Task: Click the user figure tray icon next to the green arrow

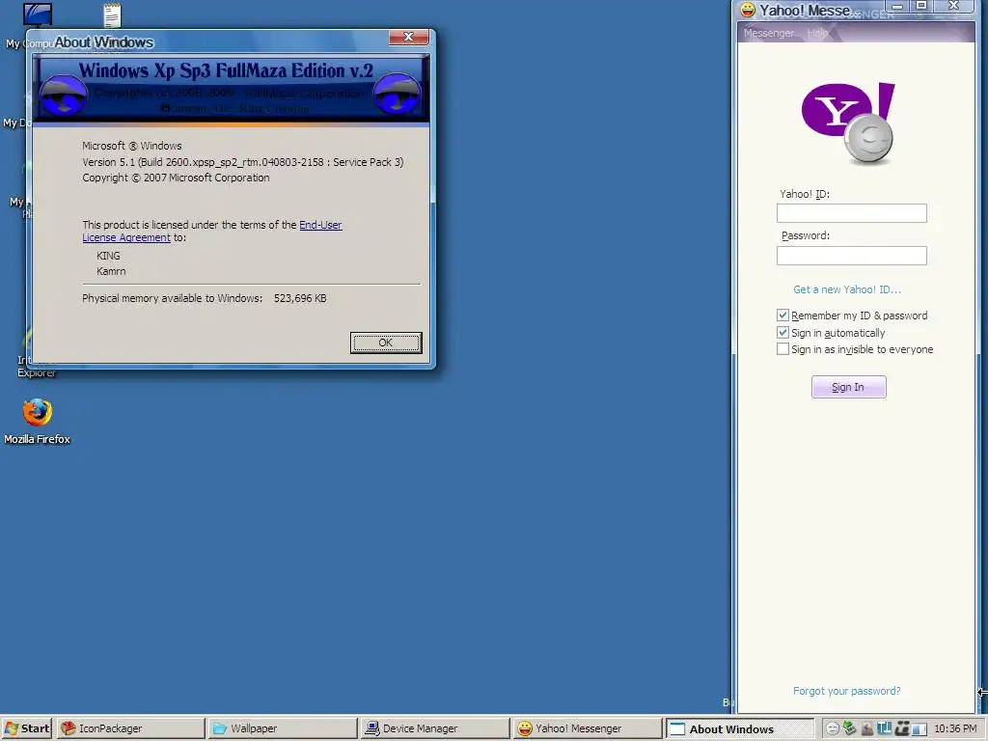Action: [867, 728]
